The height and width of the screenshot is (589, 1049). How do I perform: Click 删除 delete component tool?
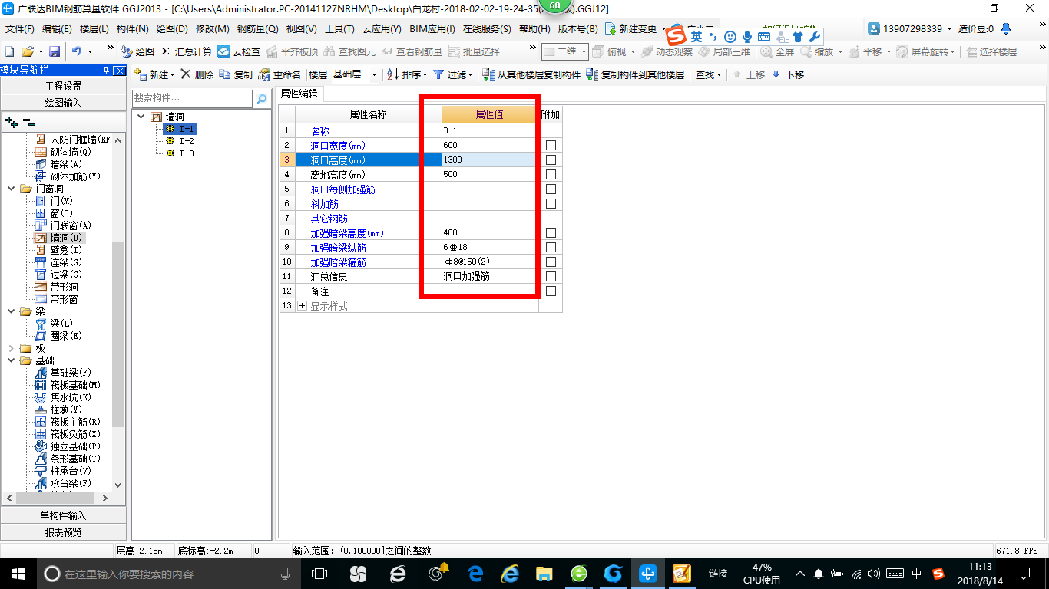[x=197, y=74]
